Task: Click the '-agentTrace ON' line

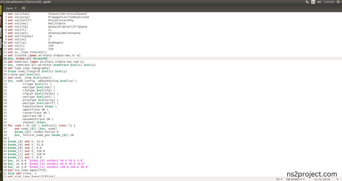Action: coord(35,110)
